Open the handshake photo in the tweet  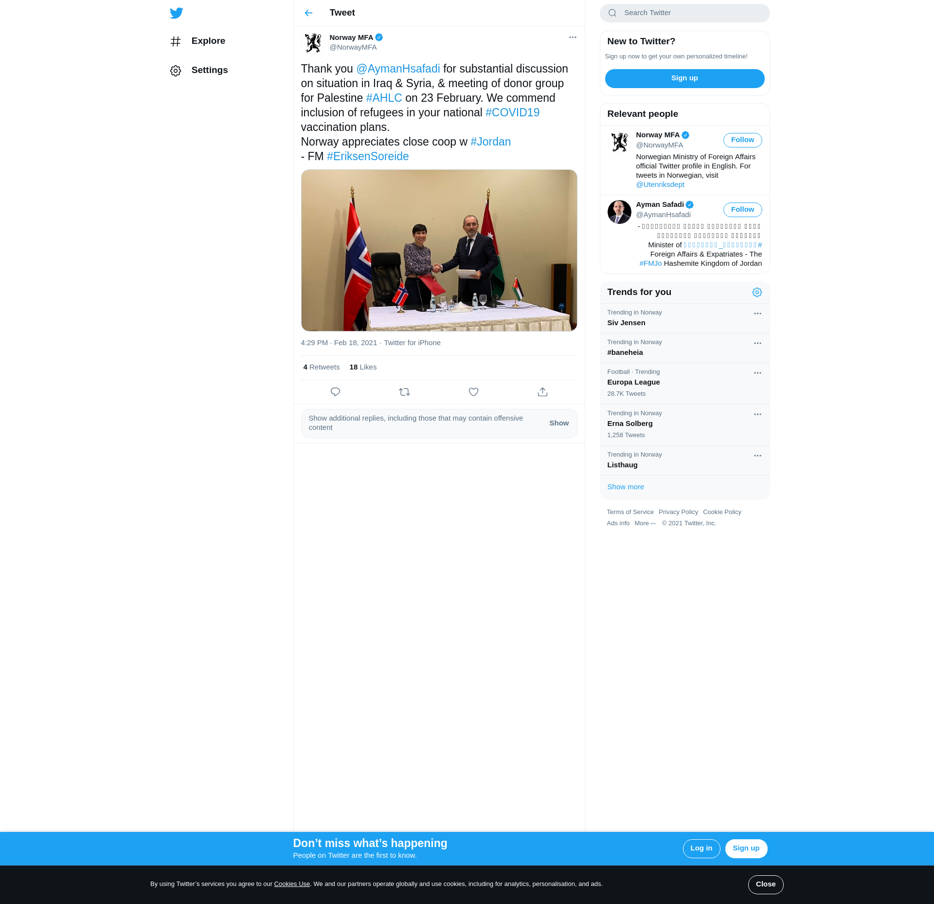point(439,250)
